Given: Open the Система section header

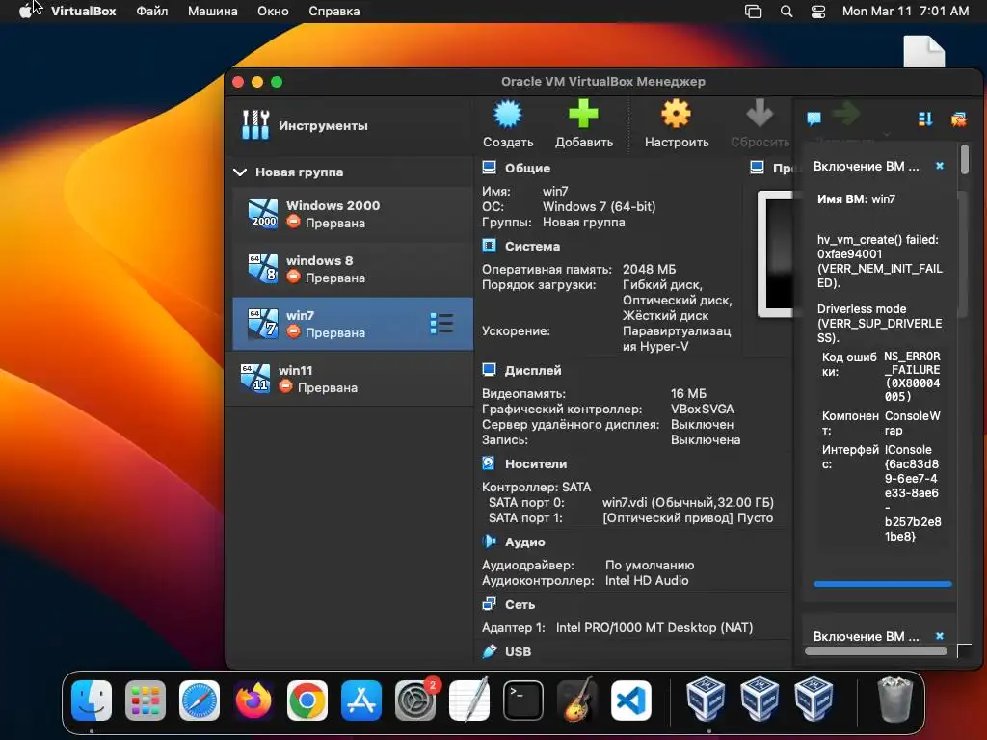Looking at the screenshot, I should (x=532, y=246).
